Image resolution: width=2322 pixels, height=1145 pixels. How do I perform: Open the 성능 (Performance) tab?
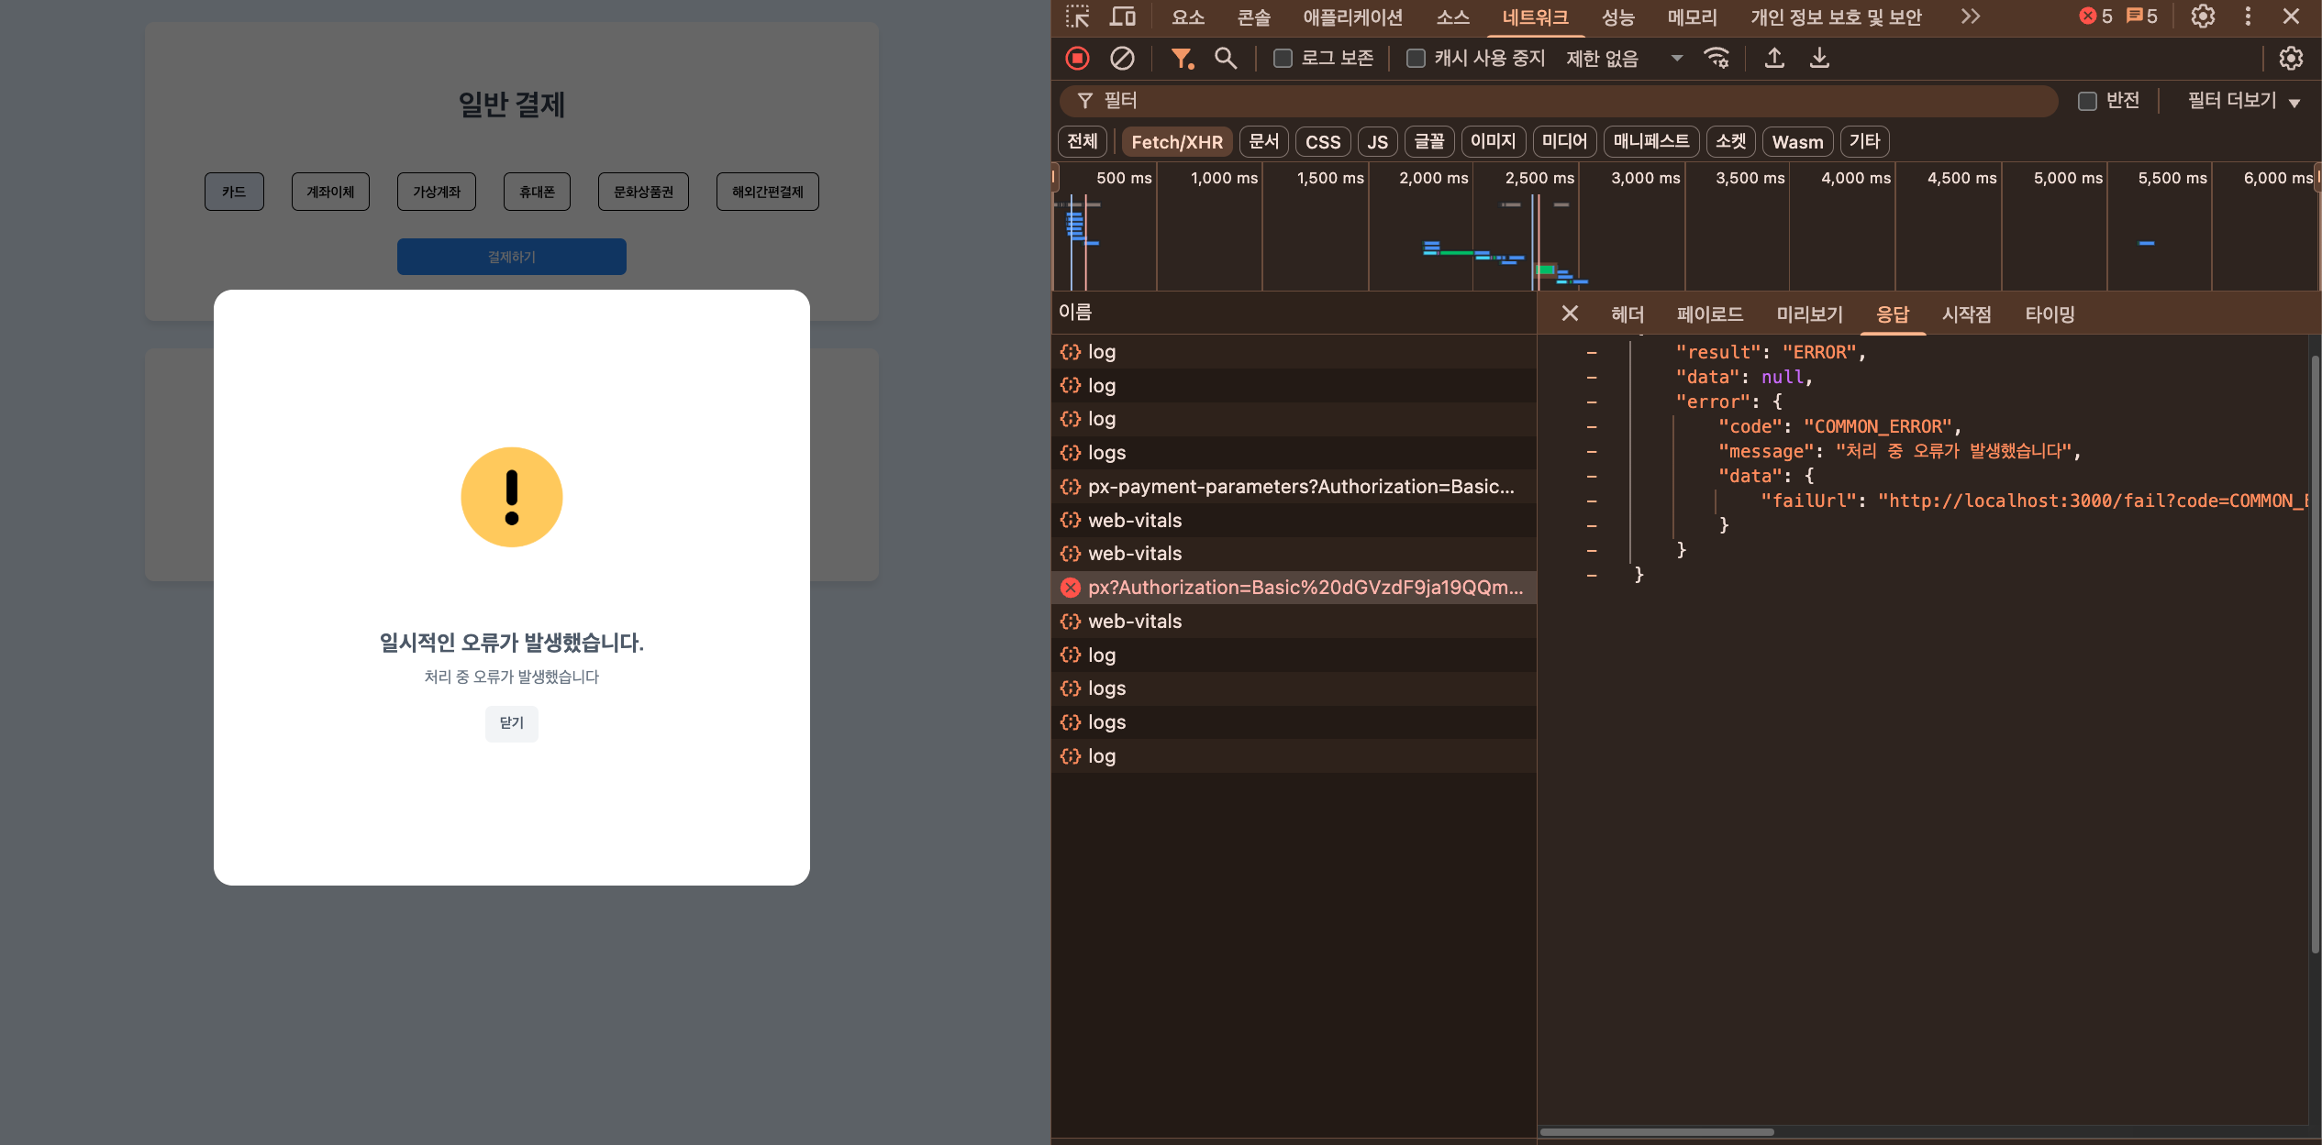(1617, 17)
